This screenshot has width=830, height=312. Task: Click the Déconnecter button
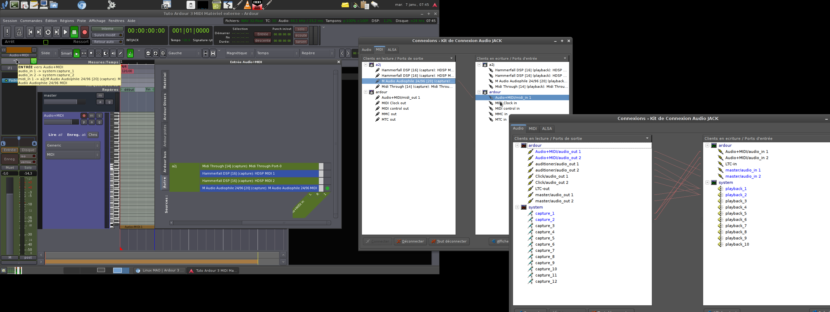410,242
